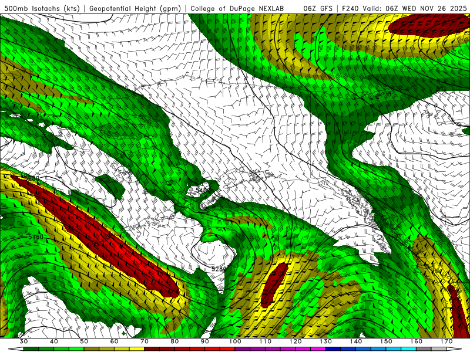Click the 40 knot legend value
The width and height of the screenshot is (470, 352).
(x=54, y=341)
